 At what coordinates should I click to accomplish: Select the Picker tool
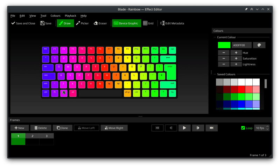point(82,23)
